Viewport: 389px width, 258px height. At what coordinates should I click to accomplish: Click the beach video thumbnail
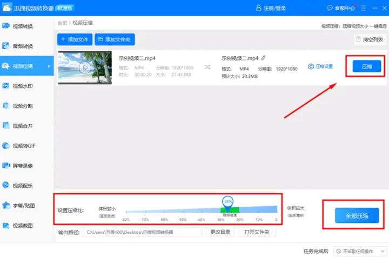point(85,67)
